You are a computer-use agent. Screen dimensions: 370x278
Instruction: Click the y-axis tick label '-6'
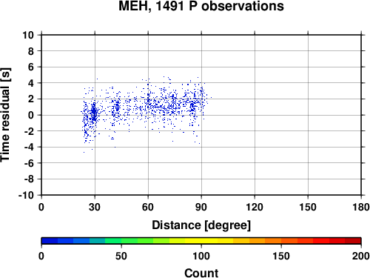click(29, 163)
